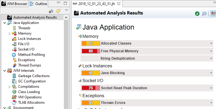This screenshot has width=216, height=109.
Task: Switch to the JVM Browser tab
Action: tap(14, 4)
